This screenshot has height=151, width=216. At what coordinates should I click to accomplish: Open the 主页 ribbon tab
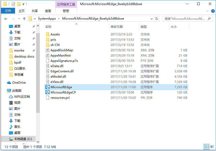[x=22, y=11]
